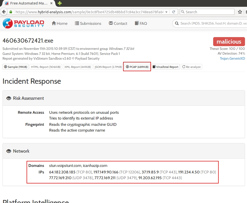Click the Incident Response section heading
247x203 pixels.
[32, 81]
